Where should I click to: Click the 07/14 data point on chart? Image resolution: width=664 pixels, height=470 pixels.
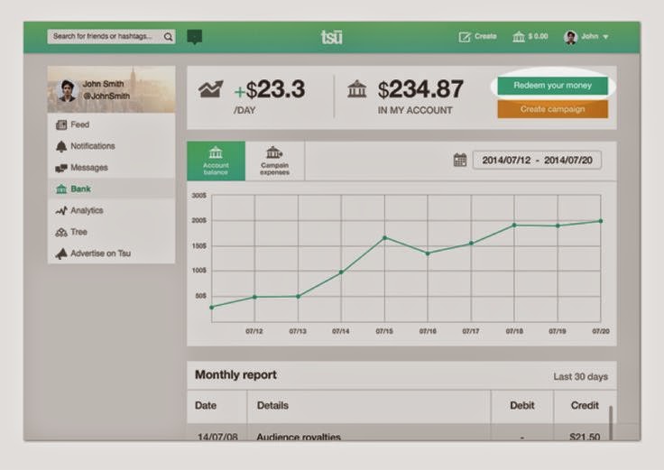(341, 272)
